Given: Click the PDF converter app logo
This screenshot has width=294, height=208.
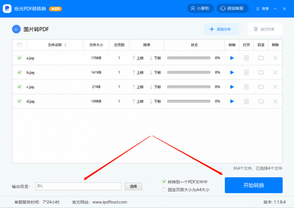Looking at the screenshot, I should tap(7, 9).
